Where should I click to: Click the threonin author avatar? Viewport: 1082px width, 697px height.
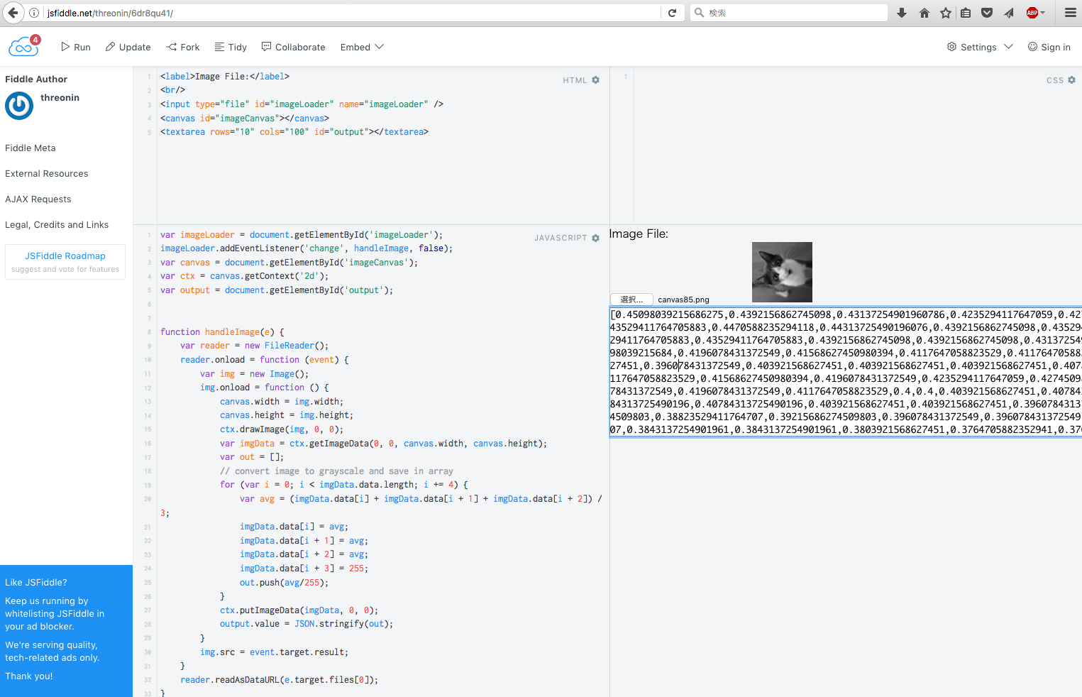[18, 106]
